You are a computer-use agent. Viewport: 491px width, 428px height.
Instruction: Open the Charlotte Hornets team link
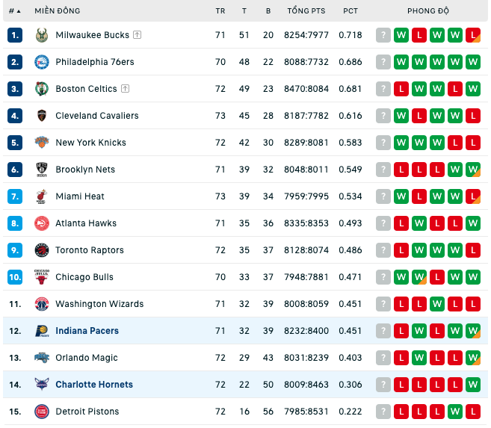click(94, 385)
